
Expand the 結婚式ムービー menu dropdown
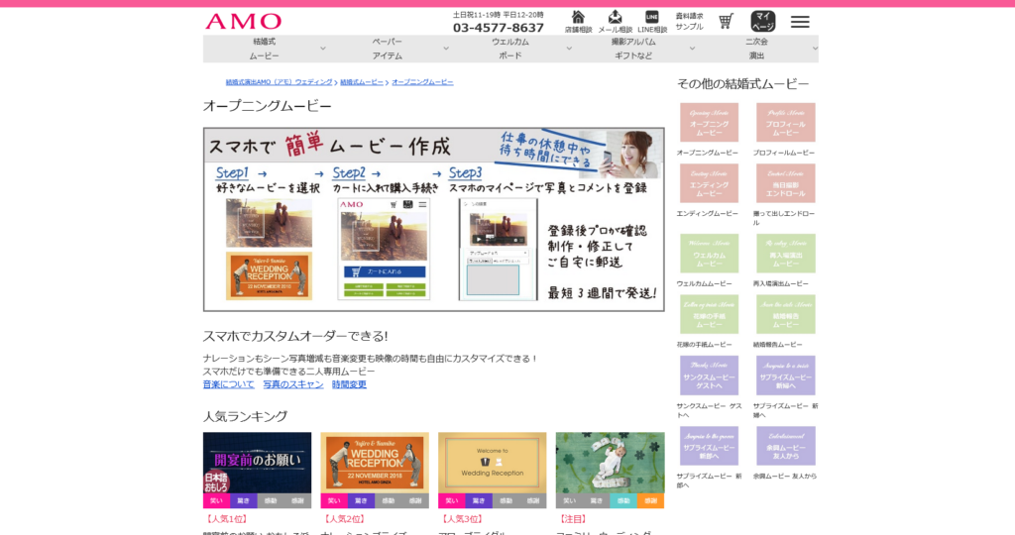point(265,49)
